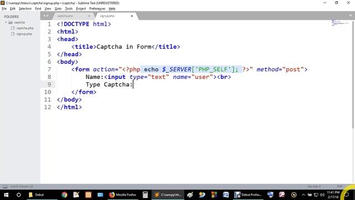This screenshot has height=200, width=355.
Task: Open the volume control in the tray
Action: pos(322,195)
